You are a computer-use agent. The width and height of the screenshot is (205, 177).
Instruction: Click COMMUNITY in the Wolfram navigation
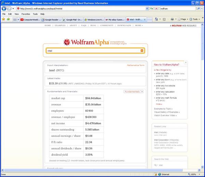tap(107, 25)
